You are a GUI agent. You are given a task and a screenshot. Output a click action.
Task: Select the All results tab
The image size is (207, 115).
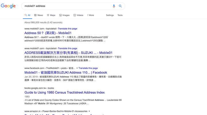[28, 15]
